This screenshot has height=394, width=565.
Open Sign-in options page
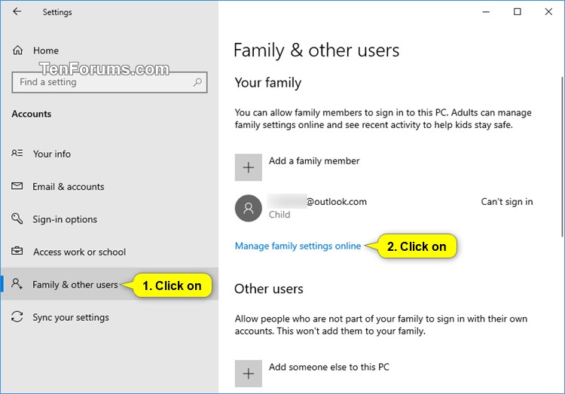(x=65, y=219)
